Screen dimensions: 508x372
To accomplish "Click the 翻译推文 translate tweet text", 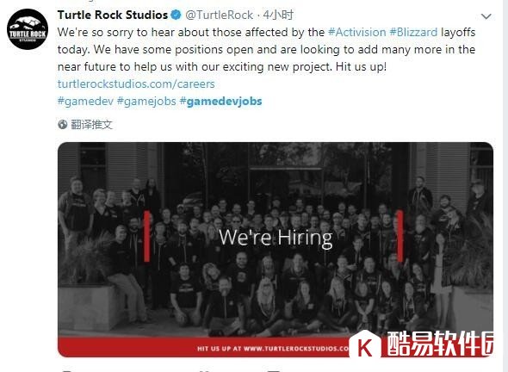I will point(91,125).
